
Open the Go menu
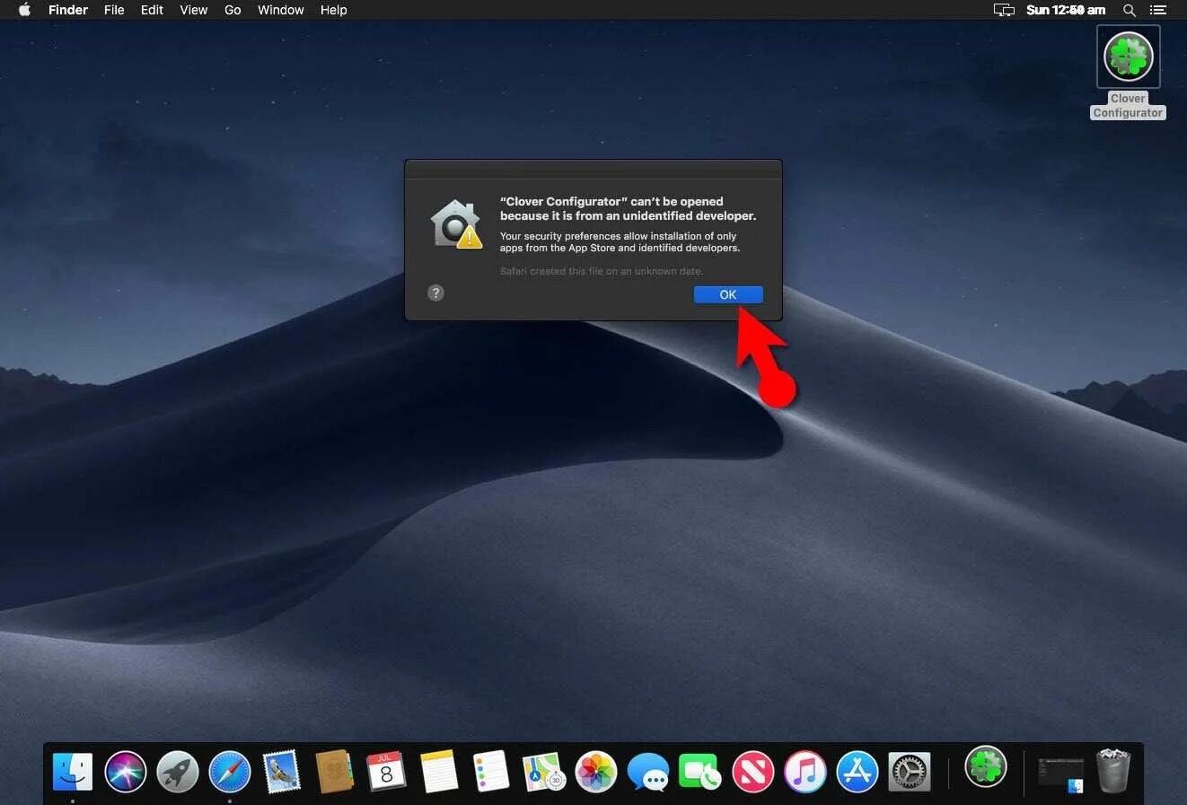[233, 10]
